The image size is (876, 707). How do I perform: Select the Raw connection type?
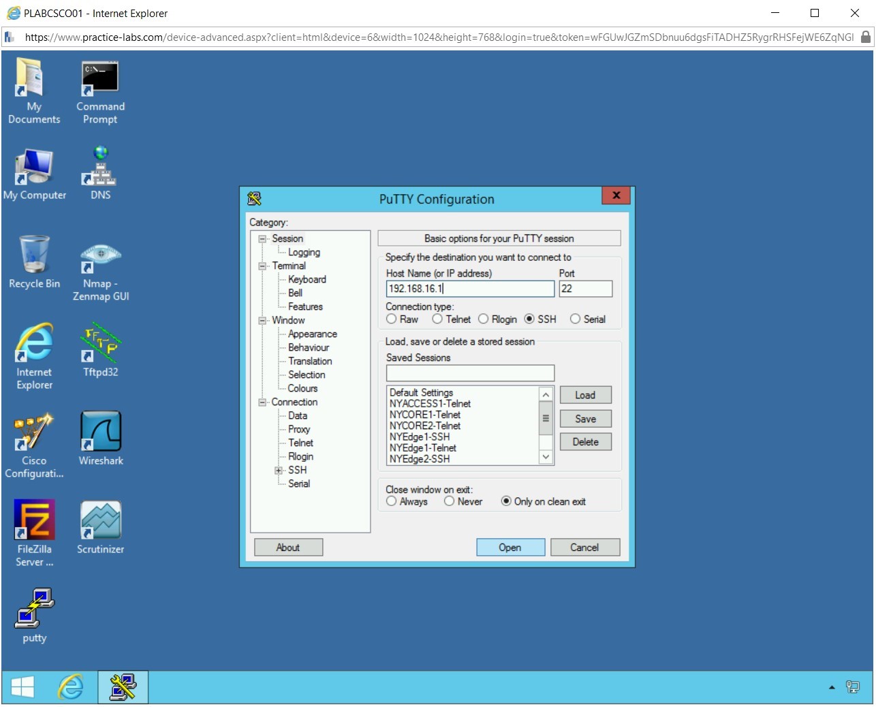391,319
